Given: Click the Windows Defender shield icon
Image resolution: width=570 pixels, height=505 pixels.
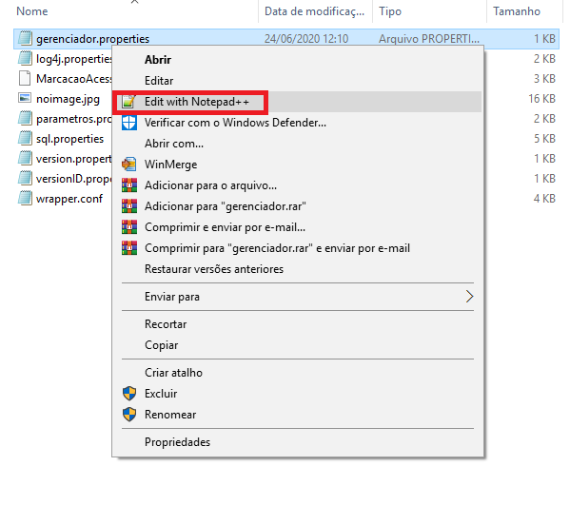Looking at the screenshot, I should click(x=129, y=123).
